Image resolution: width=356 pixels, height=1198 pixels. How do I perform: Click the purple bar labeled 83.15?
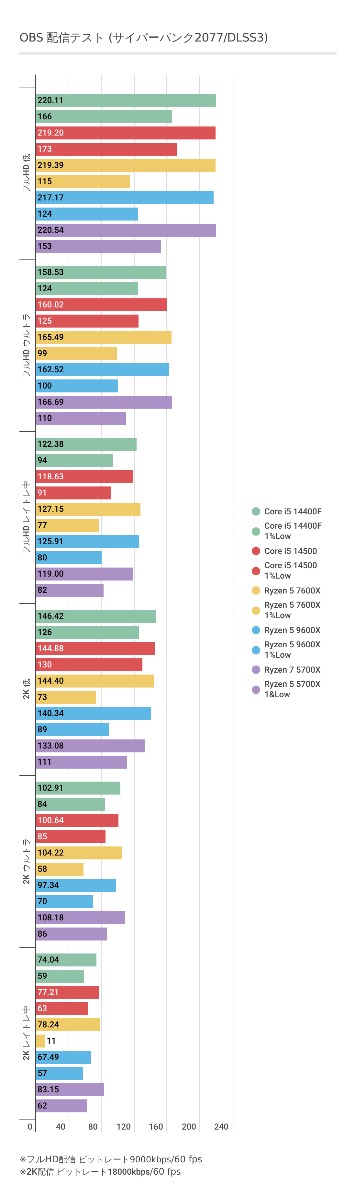tap(70, 1090)
